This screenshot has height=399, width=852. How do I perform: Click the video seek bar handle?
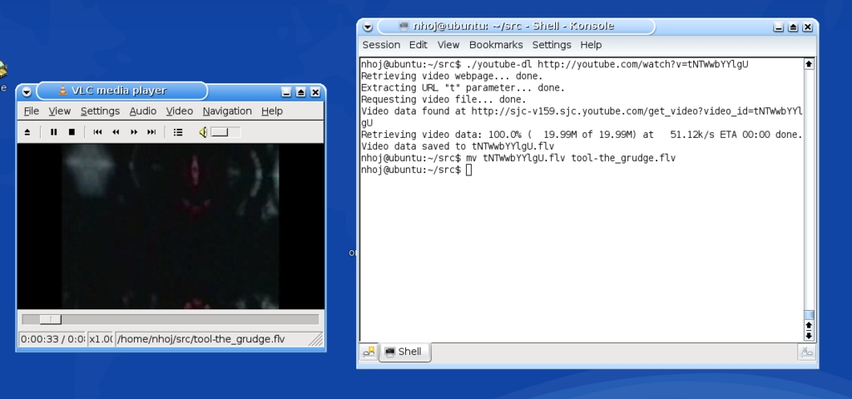click(50, 319)
